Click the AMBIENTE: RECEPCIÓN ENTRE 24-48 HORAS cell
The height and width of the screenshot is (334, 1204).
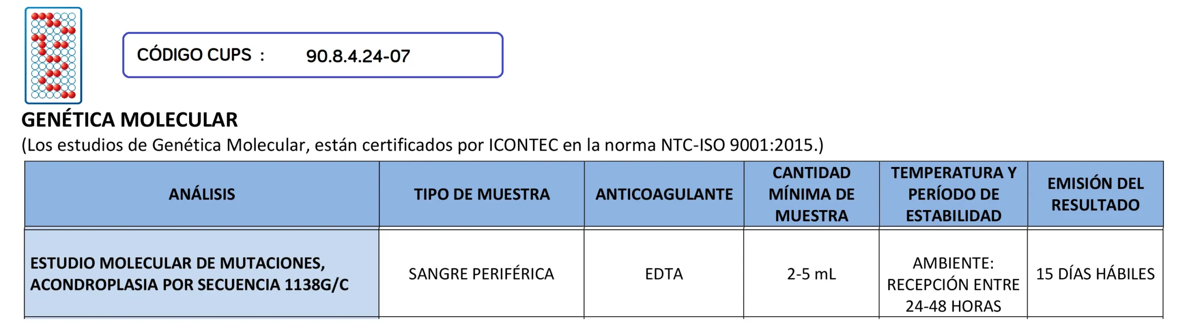953,284
